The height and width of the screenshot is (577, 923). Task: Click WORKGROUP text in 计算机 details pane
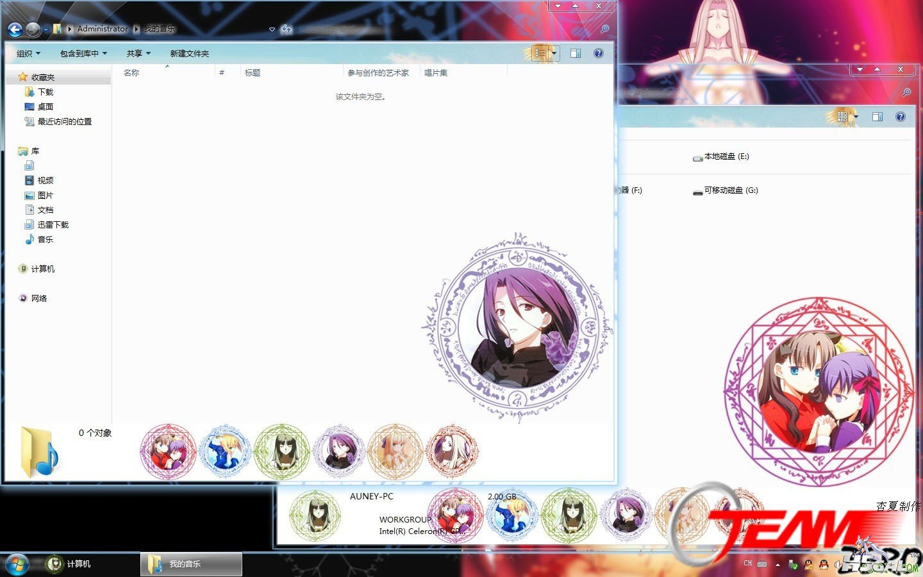[405, 520]
